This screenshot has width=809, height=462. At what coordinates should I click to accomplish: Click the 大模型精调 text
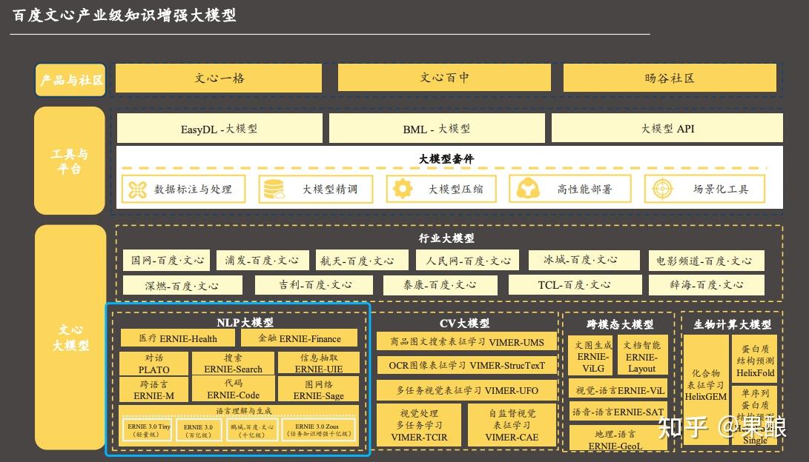330,190
